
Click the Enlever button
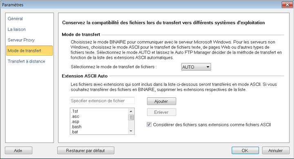tap(161, 112)
